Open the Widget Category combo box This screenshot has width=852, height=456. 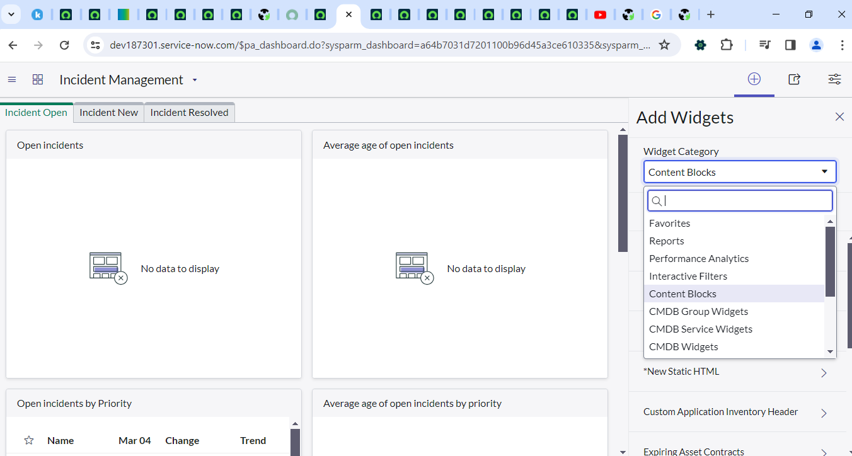point(740,172)
